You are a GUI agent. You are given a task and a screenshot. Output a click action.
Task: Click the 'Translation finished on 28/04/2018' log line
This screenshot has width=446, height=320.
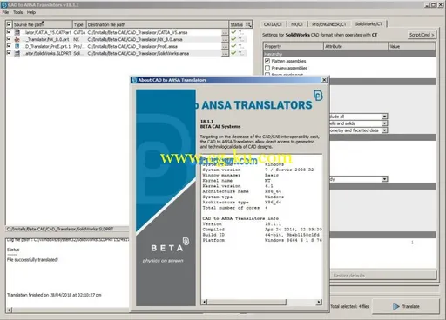click(54, 295)
